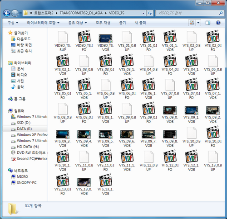This screenshot has width=227, height=219.
Task: Open the Second PC network drive
Action: [32, 159]
